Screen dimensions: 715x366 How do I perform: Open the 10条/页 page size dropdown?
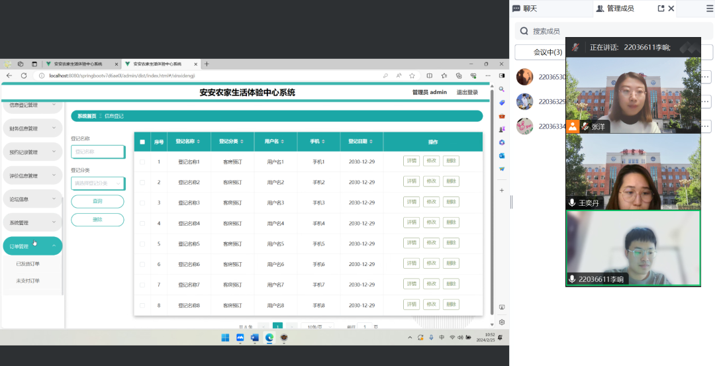(x=317, y=327)
